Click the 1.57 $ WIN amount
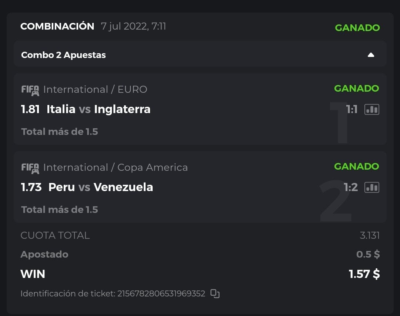The image size is (400, 316). tap(364, 274)
